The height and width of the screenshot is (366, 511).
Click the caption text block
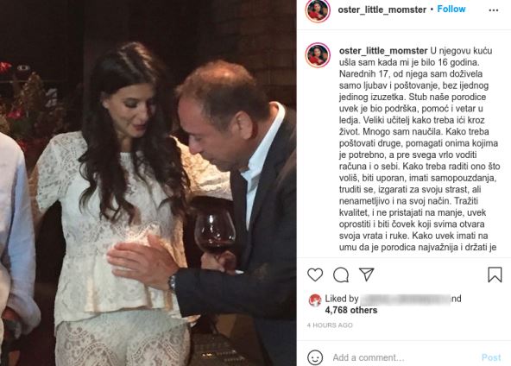coord(420,149)
